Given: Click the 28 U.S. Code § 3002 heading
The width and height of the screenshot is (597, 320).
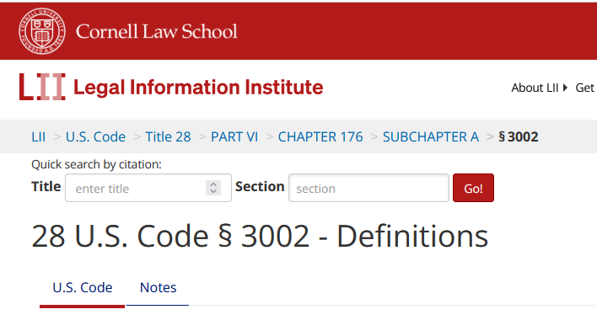Looking at the screenshot, I should click(260, 237).
